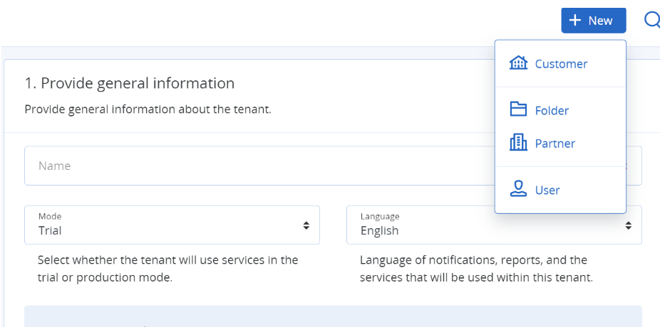Select User label in the New menu
This screenshot has width=660, height=327.
point(547,191)
